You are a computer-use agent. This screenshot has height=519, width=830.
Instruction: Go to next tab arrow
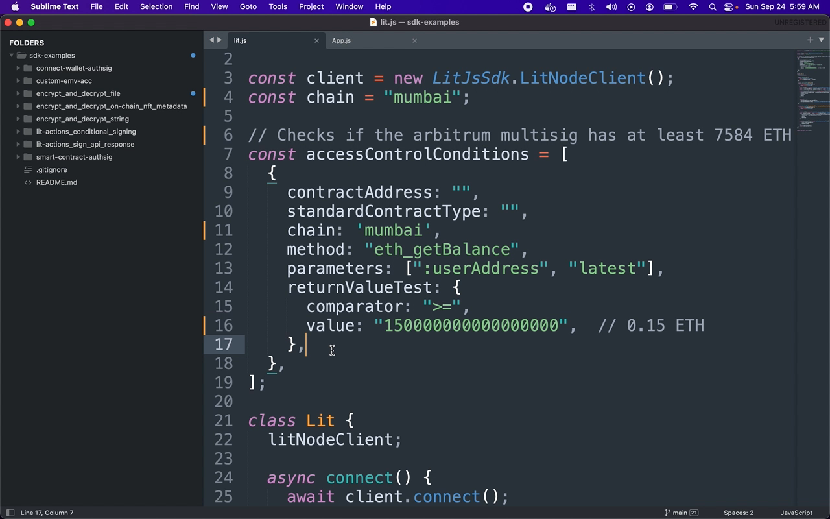219,40
